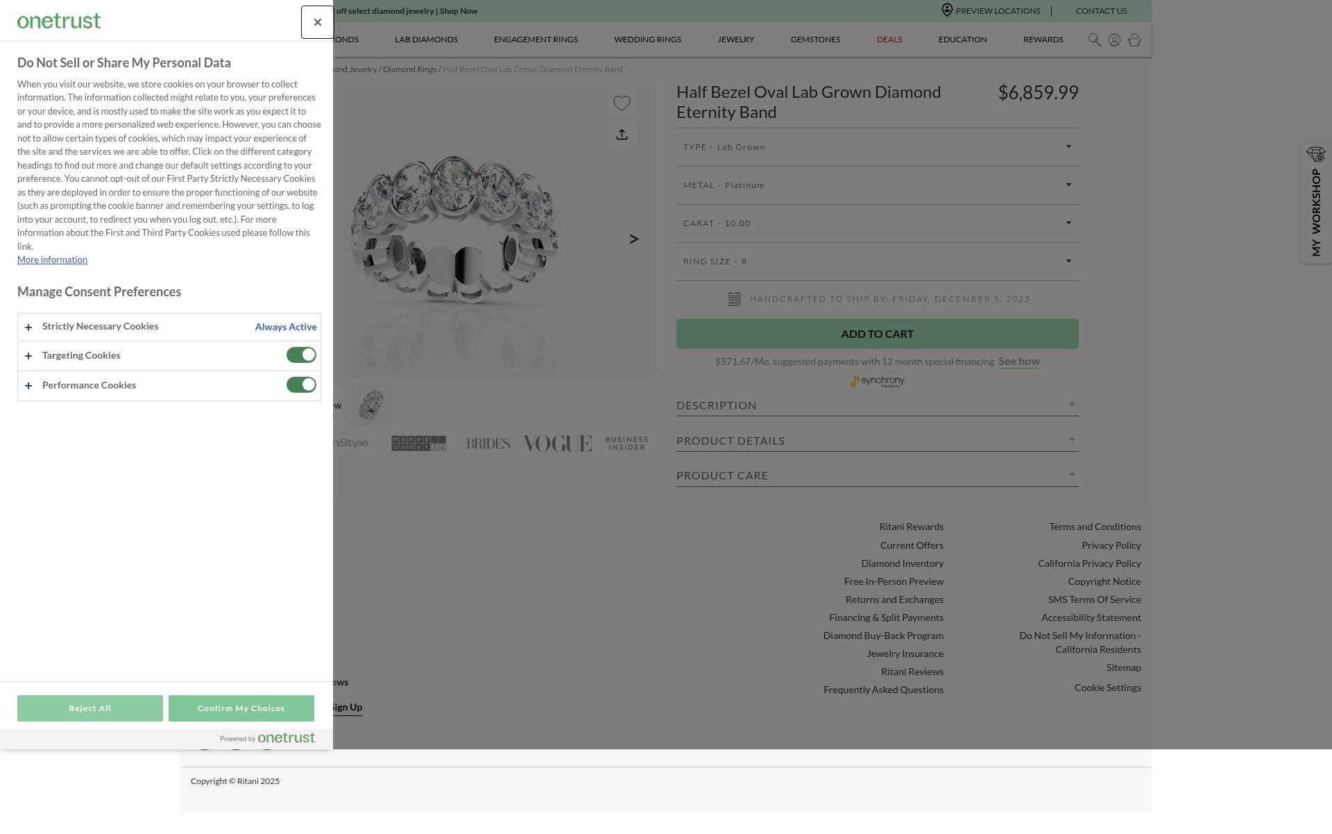Viewport: 1332px width, 834px height.
Task: Click the Preview Locations pin icon
Action: pos(947,10)
